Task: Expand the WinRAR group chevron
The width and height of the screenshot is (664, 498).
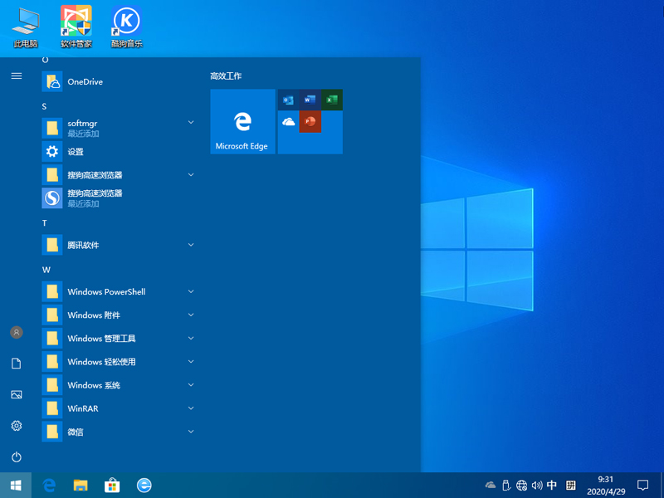Action: [191, 408]
